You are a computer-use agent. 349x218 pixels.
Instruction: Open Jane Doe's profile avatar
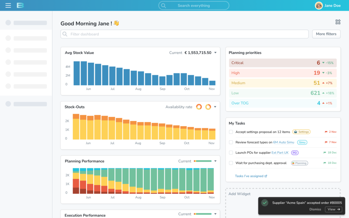tap(319, 5)
